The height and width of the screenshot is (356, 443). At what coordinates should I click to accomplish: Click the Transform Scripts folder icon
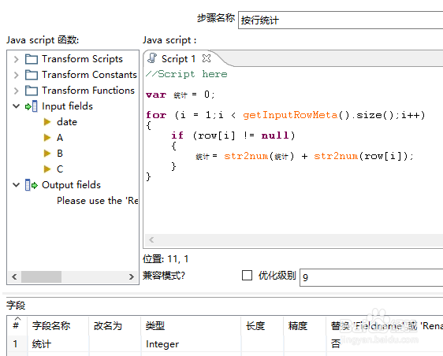tap(31, 59)
